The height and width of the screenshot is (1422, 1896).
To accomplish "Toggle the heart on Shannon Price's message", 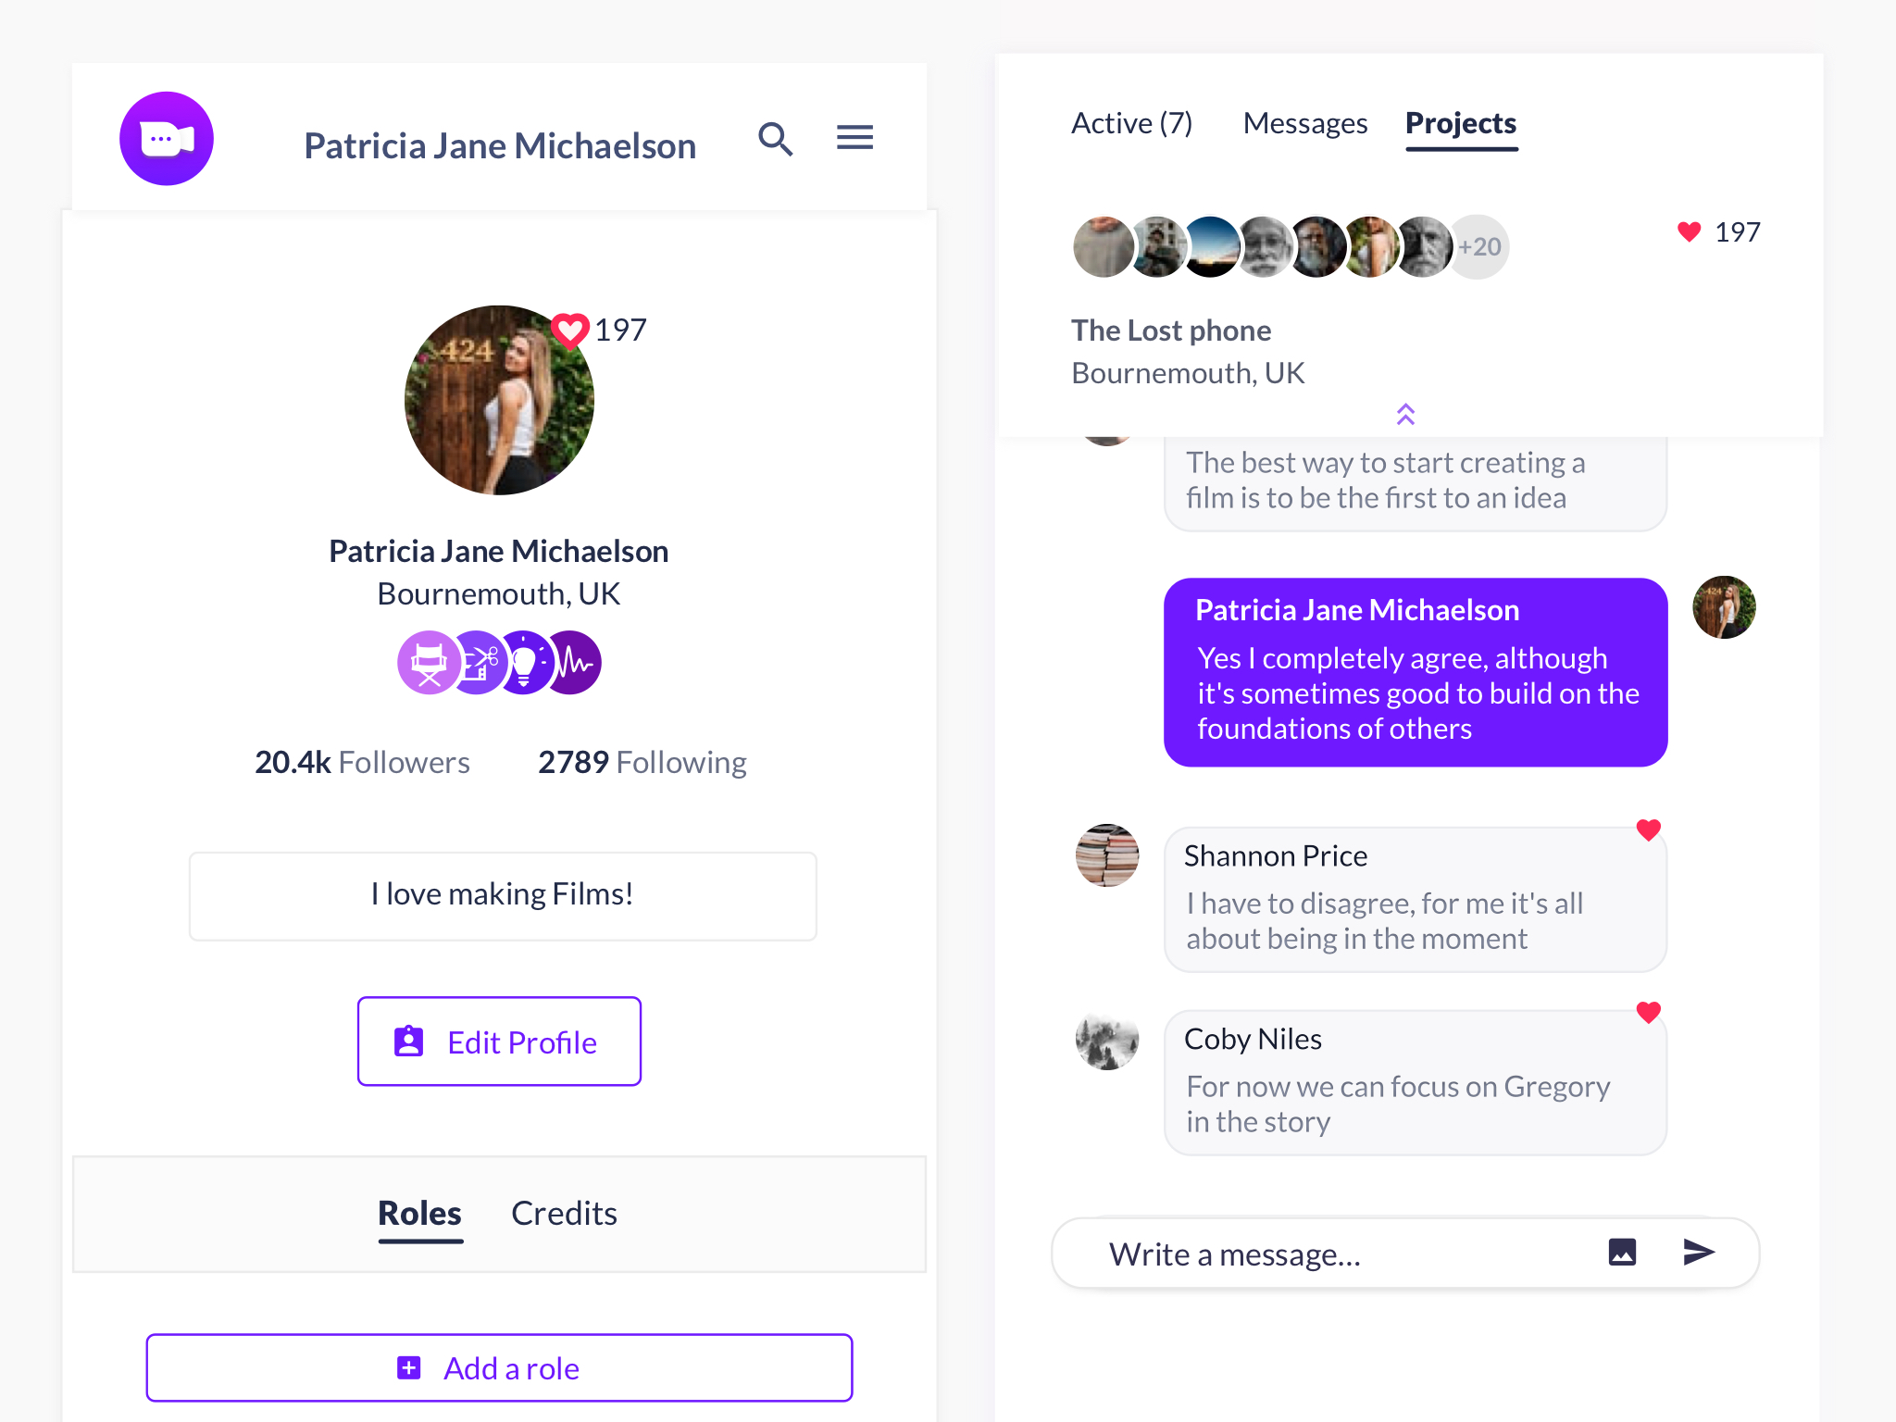I will 1648,829.
